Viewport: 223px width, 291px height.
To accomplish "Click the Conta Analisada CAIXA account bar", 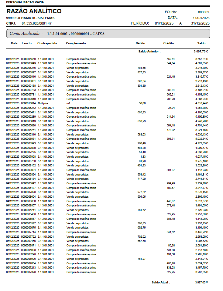I will tap(108, 34).
